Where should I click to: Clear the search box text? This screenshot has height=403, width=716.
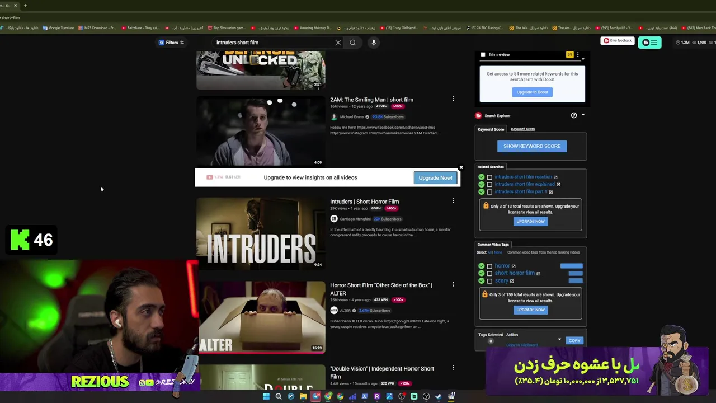point(338,43)
